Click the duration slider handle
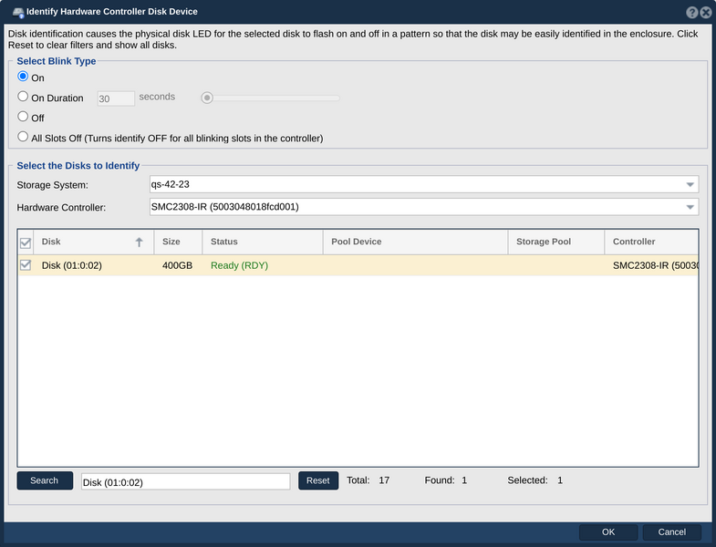The height and width of the screenshot is (547, 716). (x=207, y=98)
